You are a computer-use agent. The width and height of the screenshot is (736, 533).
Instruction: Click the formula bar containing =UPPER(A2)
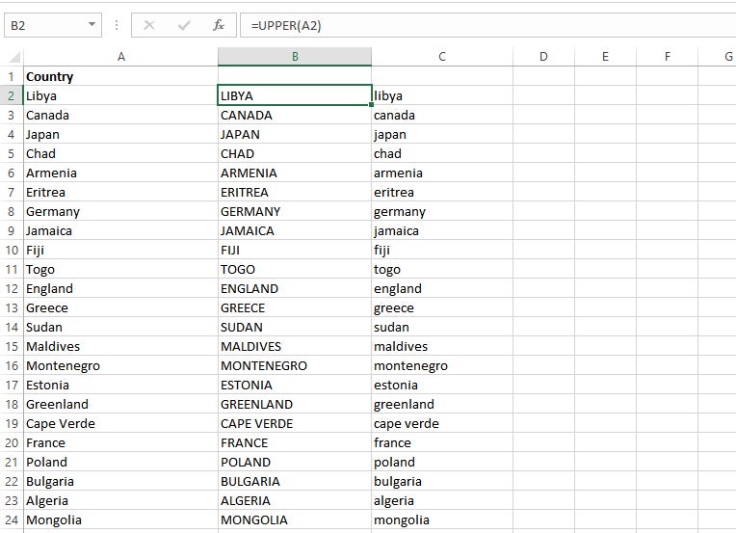(488, 25)
